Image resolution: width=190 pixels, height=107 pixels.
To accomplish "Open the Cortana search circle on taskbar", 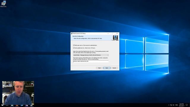I will pos(7,105).
